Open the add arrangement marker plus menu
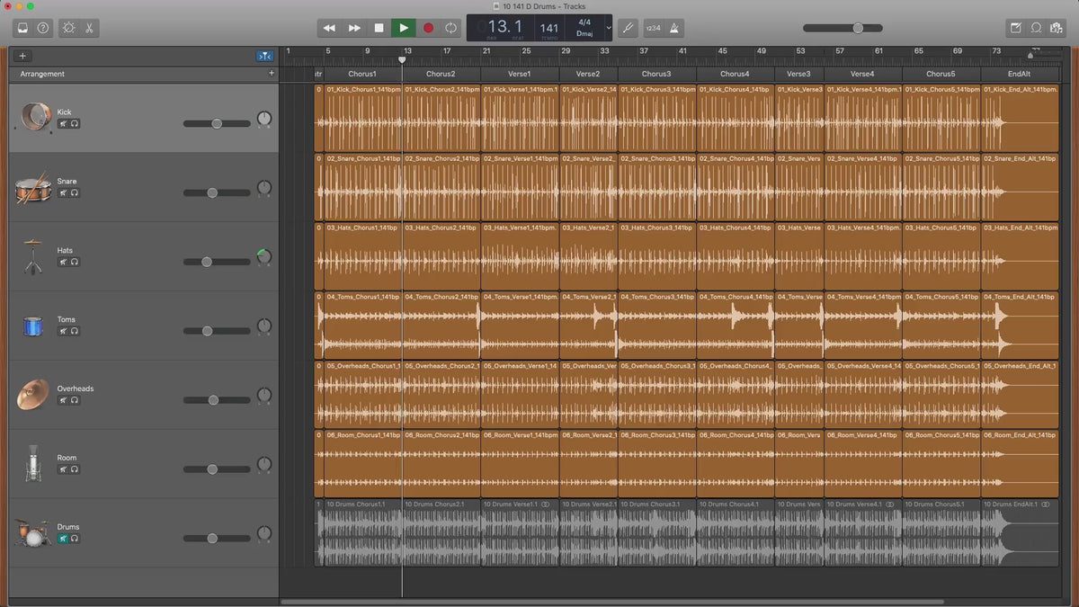1079x607 pixels. click(272, 74)
